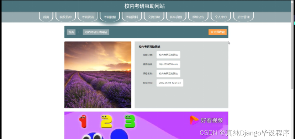Open the 个人中心 tab
This screenshot has height=140, width=295.
tap(221, 17)
